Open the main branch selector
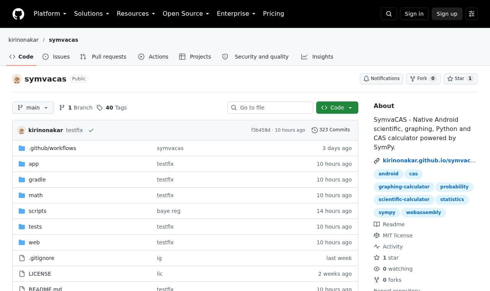The height and width of the screenshot is (291, 490). click(x=33, y=108)
